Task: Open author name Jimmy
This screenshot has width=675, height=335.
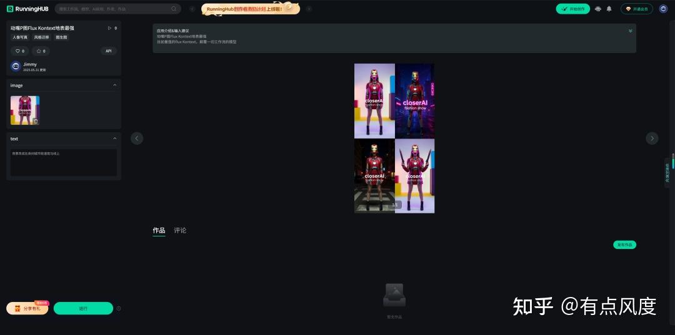Action: (30, 64)
